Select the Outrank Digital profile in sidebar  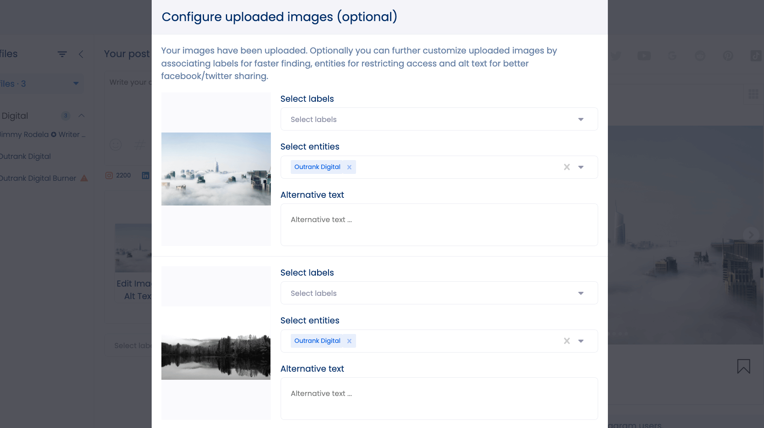25,156
